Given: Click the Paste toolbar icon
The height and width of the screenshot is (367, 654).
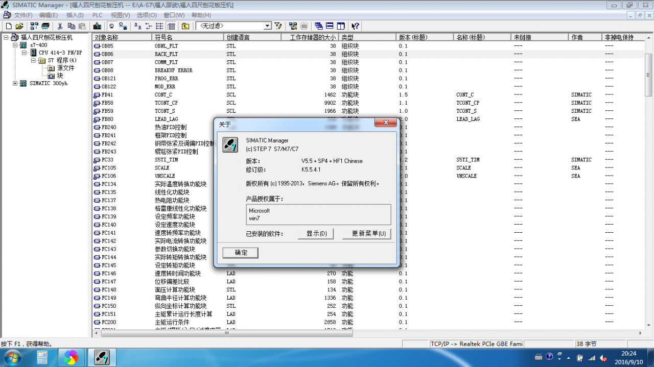Looking at the screenshot, I should coord(82,26).
